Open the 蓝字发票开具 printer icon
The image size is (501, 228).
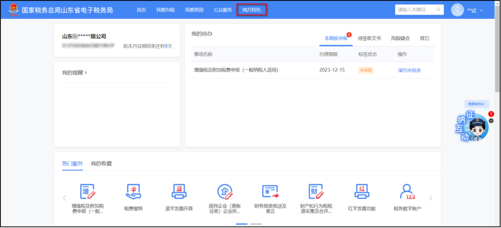179,192
